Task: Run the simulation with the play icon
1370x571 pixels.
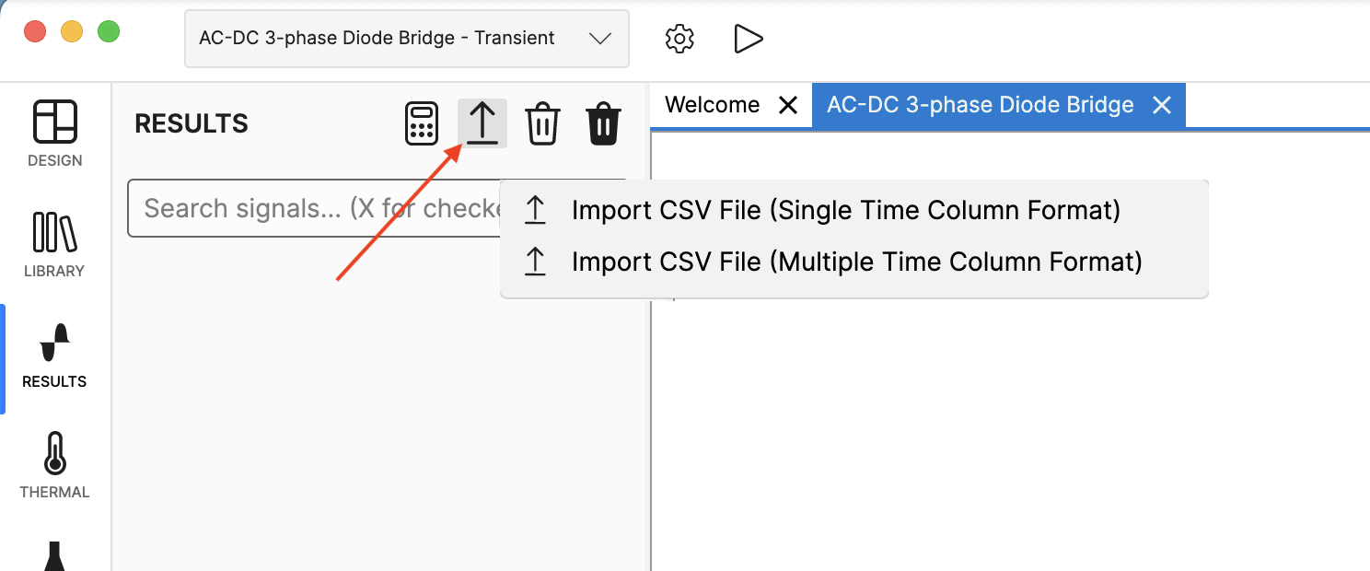Action: pyautogui.click(x=749, y=39)
